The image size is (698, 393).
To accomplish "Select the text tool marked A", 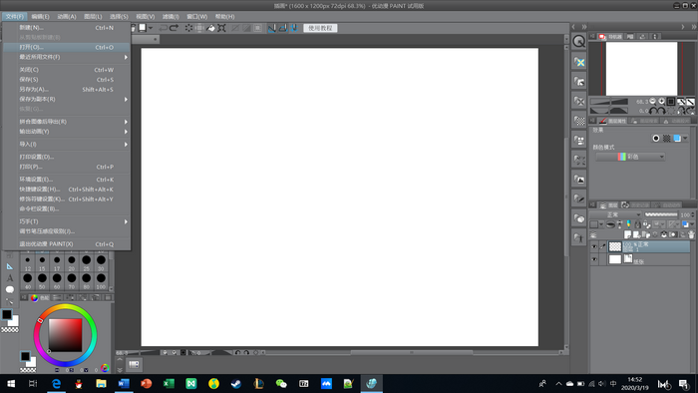I will coord(10,278).
